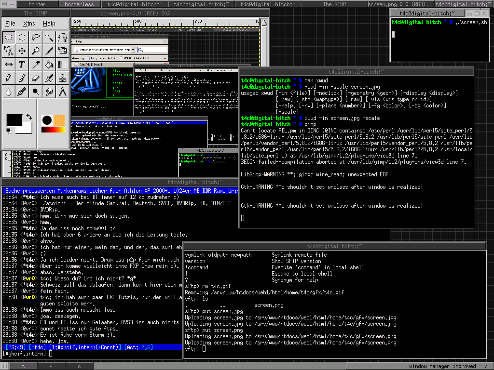
Task: Click the image window vertical scrollbar up arrow
Action: click(264, 22)
